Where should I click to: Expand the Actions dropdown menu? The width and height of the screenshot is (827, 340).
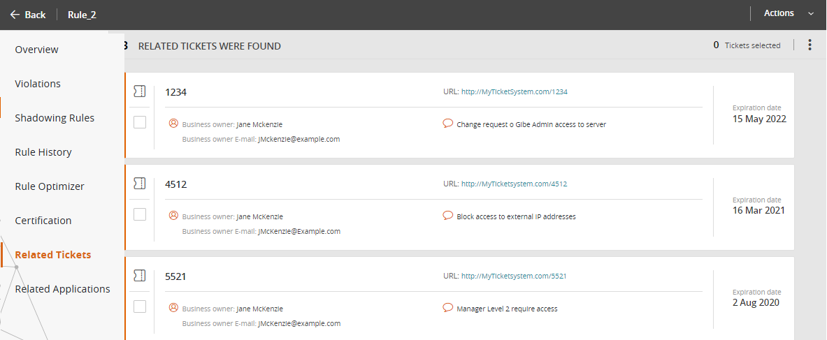click(x=788, y=13)
